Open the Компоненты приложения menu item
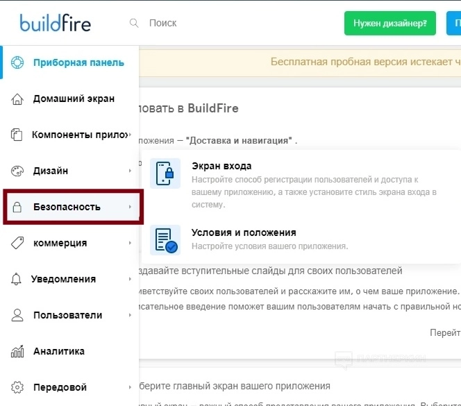This screenshot has height=406, width=461. (x=80, y=135)
